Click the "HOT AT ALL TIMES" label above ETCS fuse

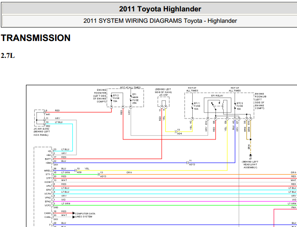[x=235, y=89]
